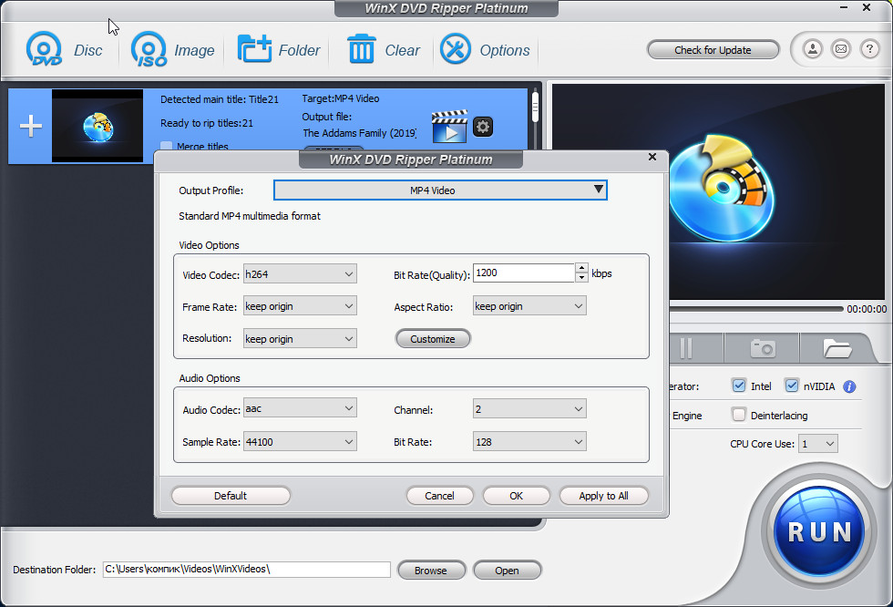Take a snapshot with the camera icon
This screenshot has width=893, height=607.
763,348
